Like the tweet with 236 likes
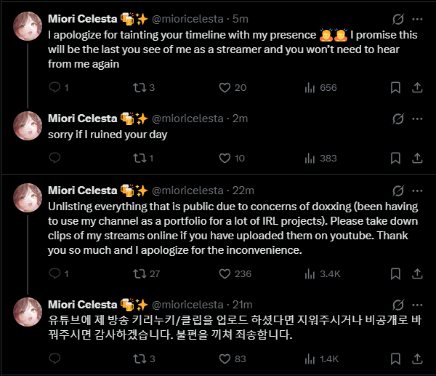Viewport: 436px width, 376px height. coord(225,273)
